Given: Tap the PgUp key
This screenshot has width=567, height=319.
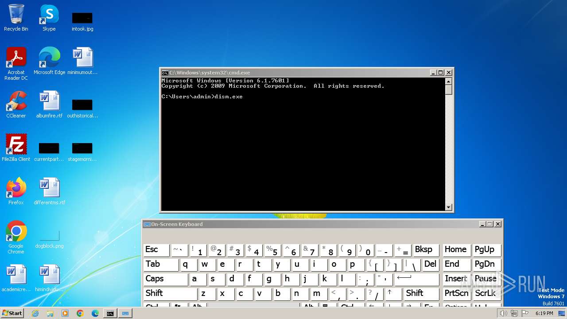Looking at the screenshot, I should 486,249.
